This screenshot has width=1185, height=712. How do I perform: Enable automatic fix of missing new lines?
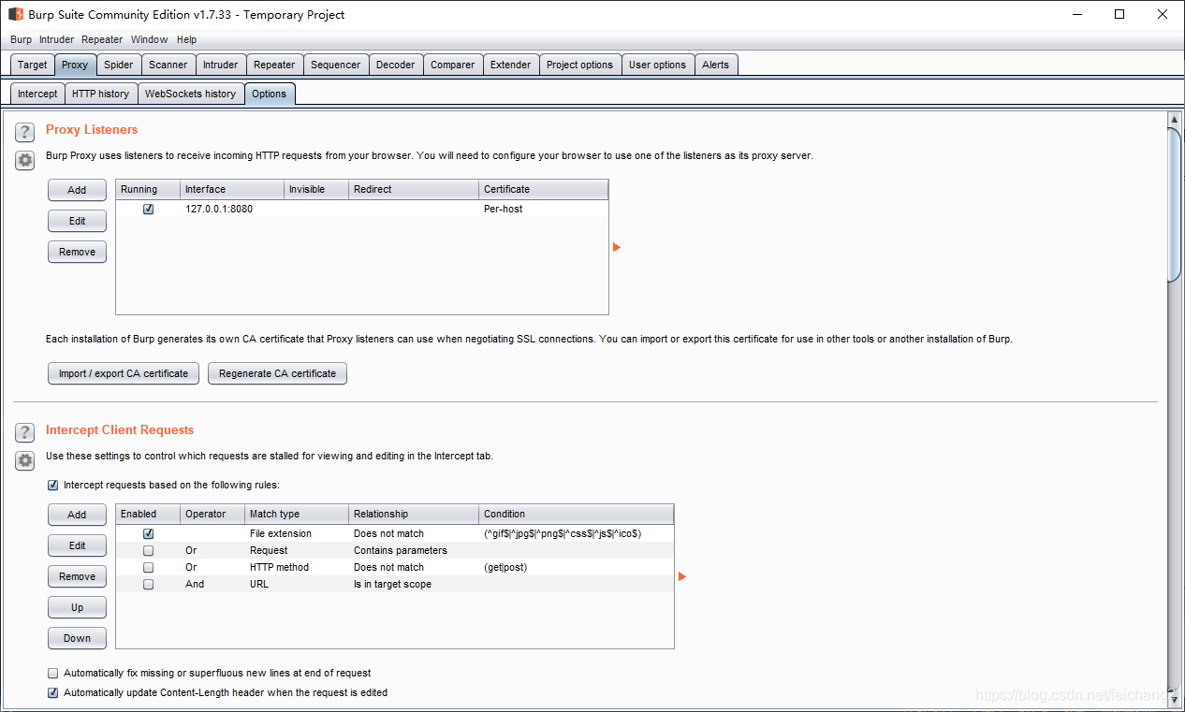(x=53, y=673)
